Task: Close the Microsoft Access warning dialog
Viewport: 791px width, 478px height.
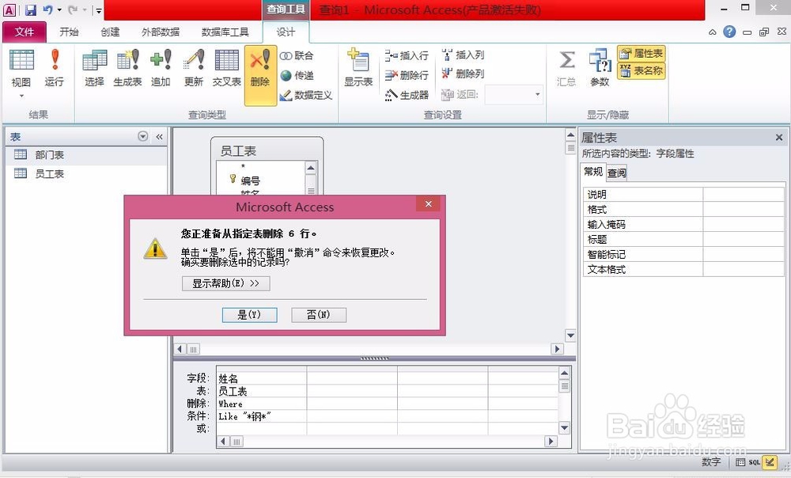Action: pos(428,204)
